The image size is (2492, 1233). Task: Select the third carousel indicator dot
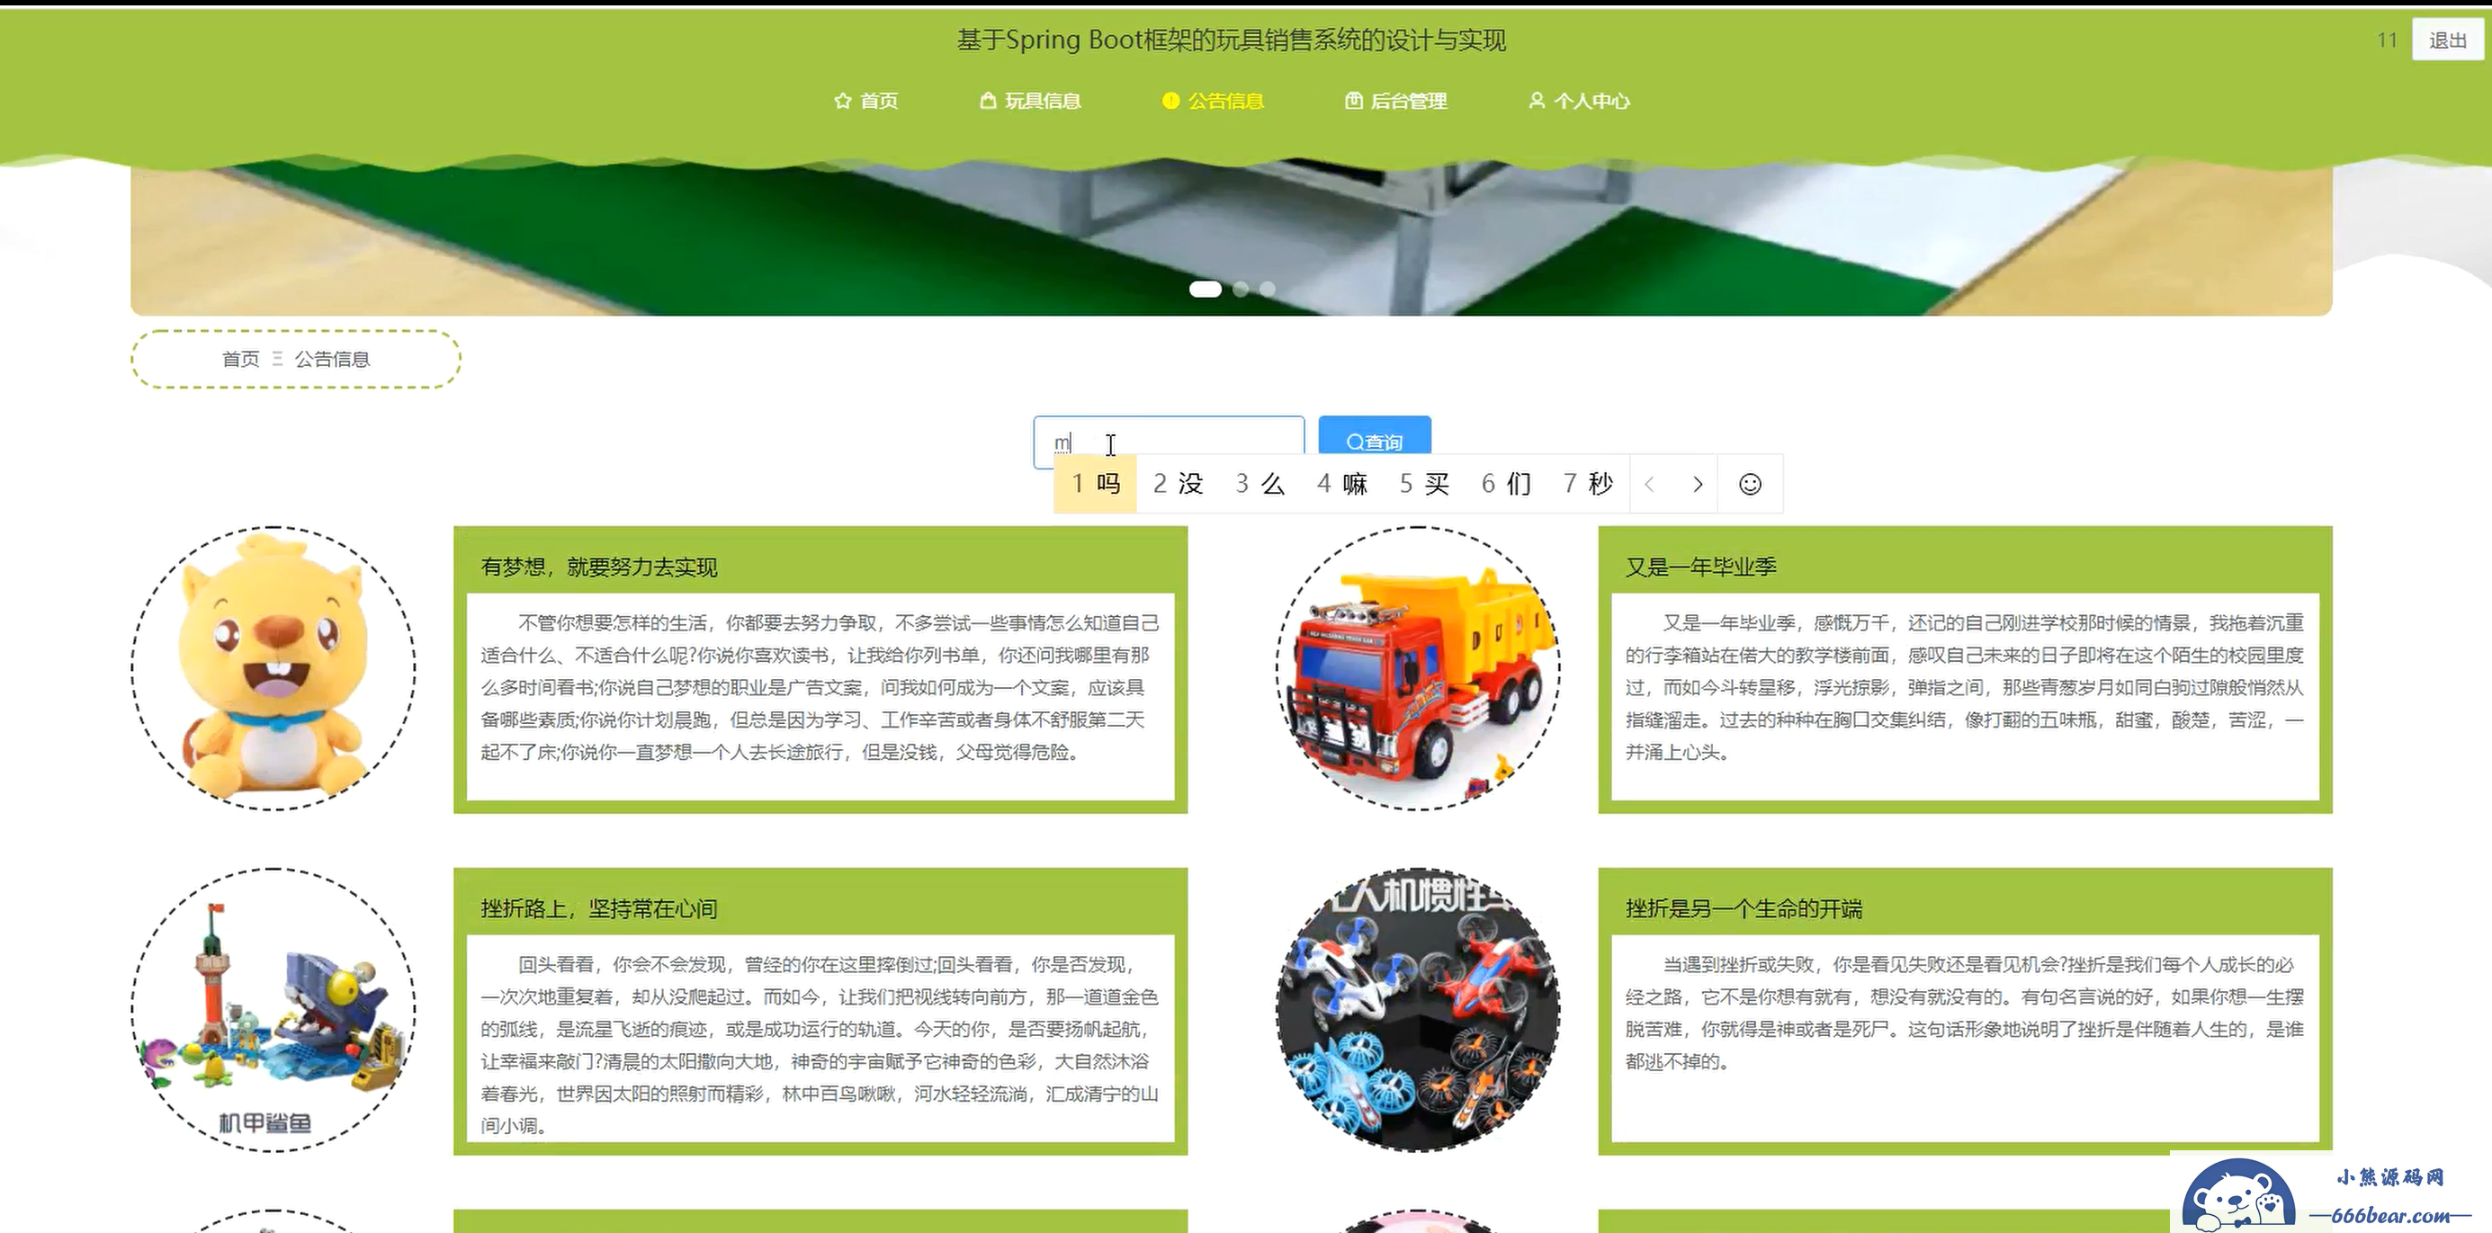tap(1268, 290)
